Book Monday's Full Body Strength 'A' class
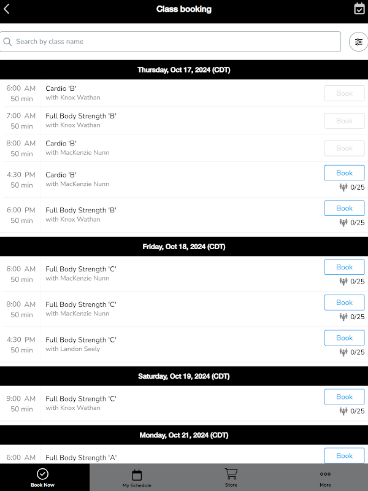This screenshot has height=491, width=368. click(x=344, y=455)
